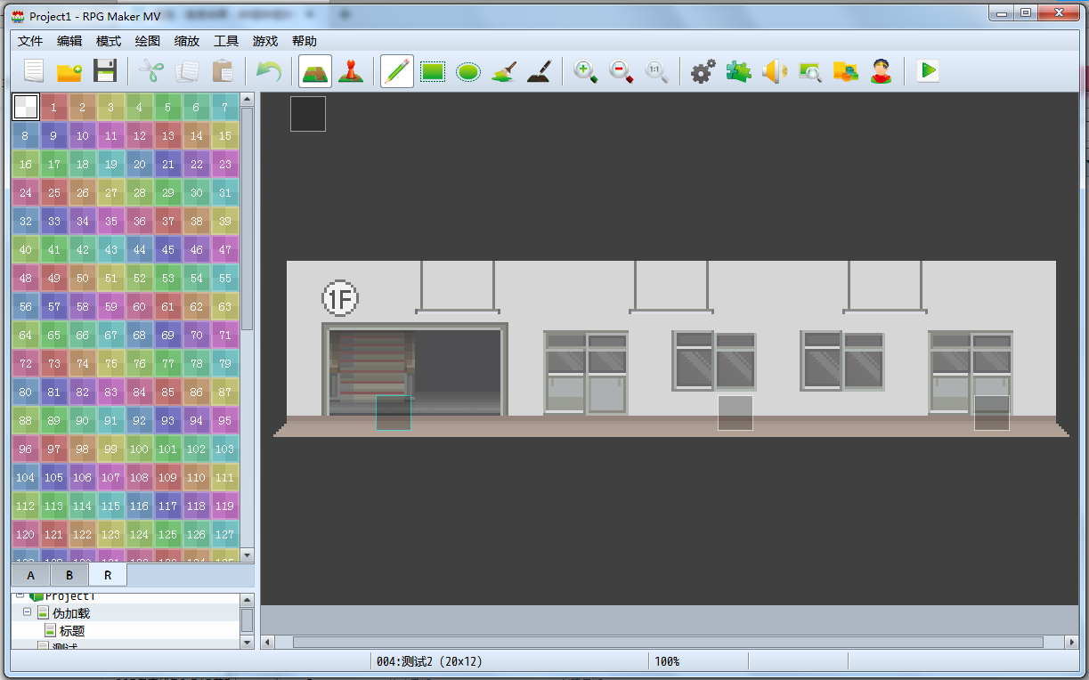This screenshot has height=680, width=1089.
Task: Switch to Event editing mode
Action: click(351, 71)
